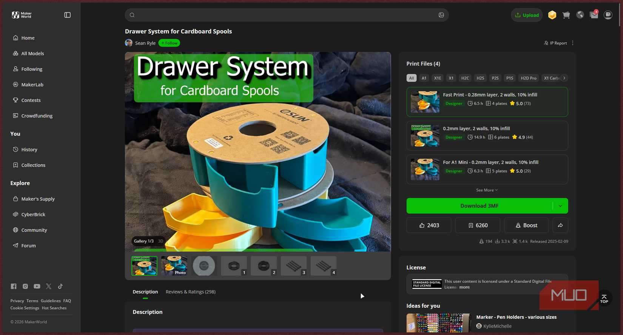Filter print files by H2S
The height and width of the screenshot is (335, 623).
click(480, 78)
